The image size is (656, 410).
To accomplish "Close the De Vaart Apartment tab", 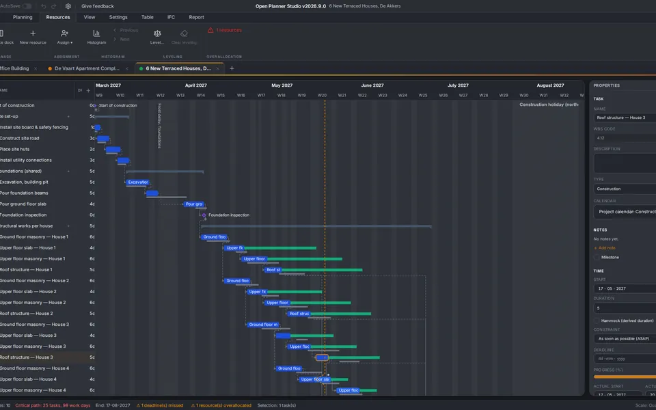I will pyautogui.click(x=127, y=68).
